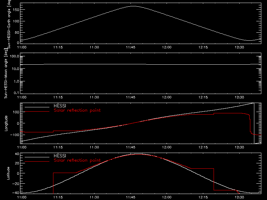Click the 0 tick on Longitude plot
The image size is (267, 200).
(18, 123)
